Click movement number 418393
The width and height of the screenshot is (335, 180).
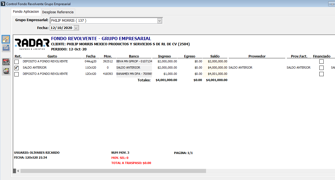pos(108,74)
